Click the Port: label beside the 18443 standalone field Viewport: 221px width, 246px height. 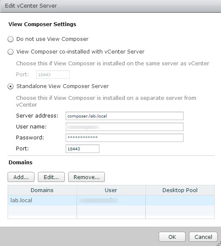[x=22, y=149]
